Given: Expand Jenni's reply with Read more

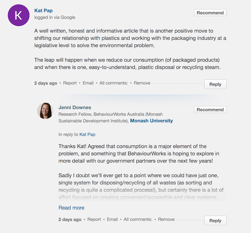Looking at the screenshot, I should coord(71,208).
